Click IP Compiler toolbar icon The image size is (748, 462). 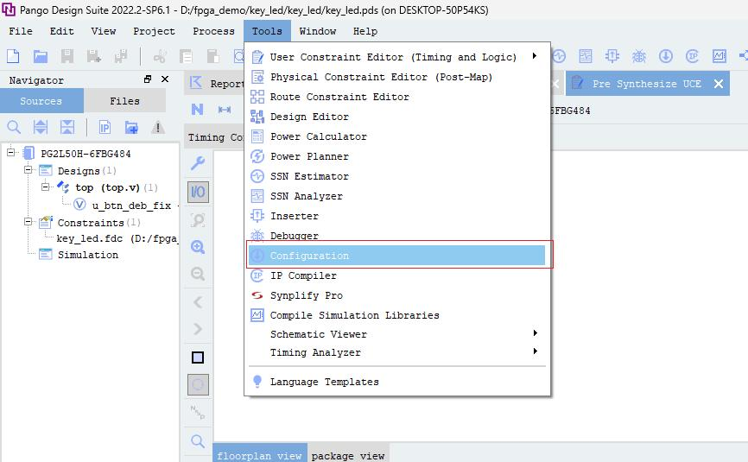tap(692, 56)
